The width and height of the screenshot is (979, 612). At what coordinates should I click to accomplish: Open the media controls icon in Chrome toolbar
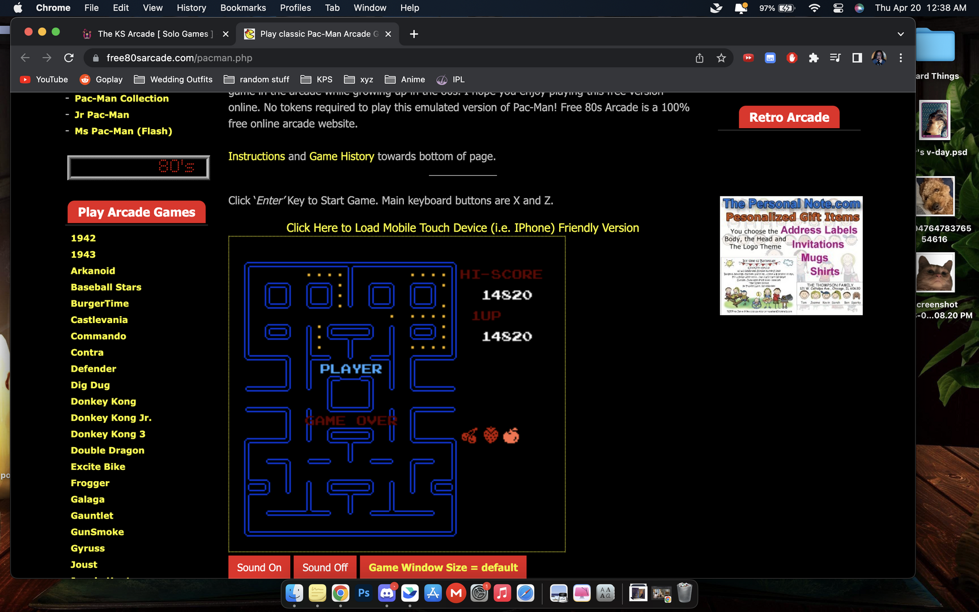(835, 58)
